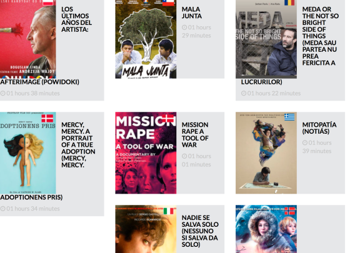Open the Los Últimos Años Del Artista title
The width and height of the screenshot is (350, 253).
76,19
